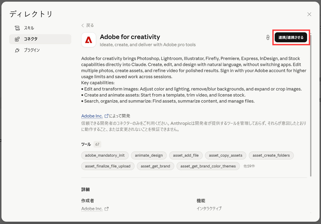Copy connector link via chain icon
Image resolution: width=321 pixels, height=224 pixels.
[x=268, y=38]
